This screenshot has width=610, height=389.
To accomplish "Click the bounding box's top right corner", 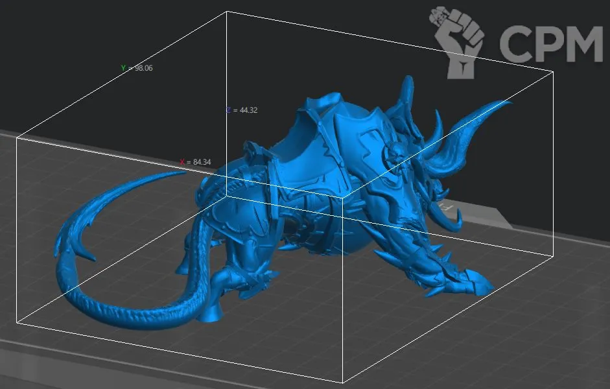I will point(552,71).
